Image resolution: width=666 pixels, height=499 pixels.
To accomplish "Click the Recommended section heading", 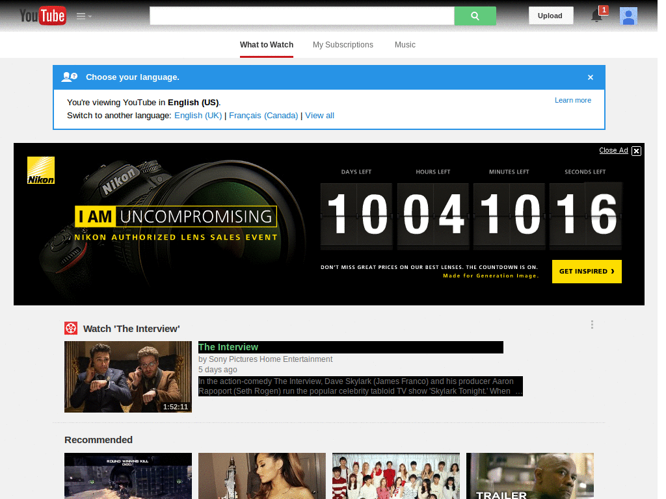I will click(x=99, y=440).
